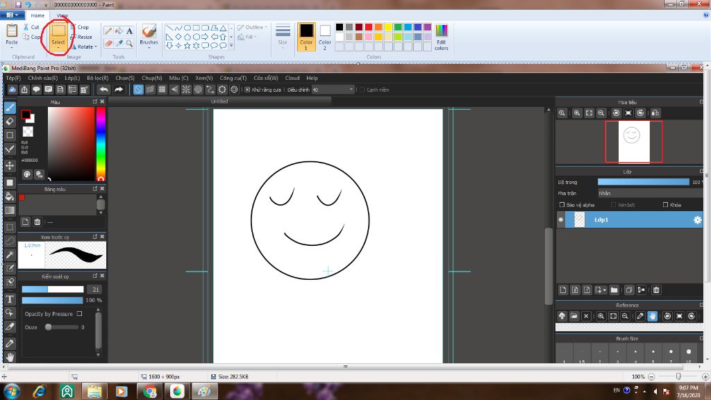Screen dimensions: 711x400
Task: Click the cloud save icon in MediBang
Action: pyautogui.click(x=12, y=90)
